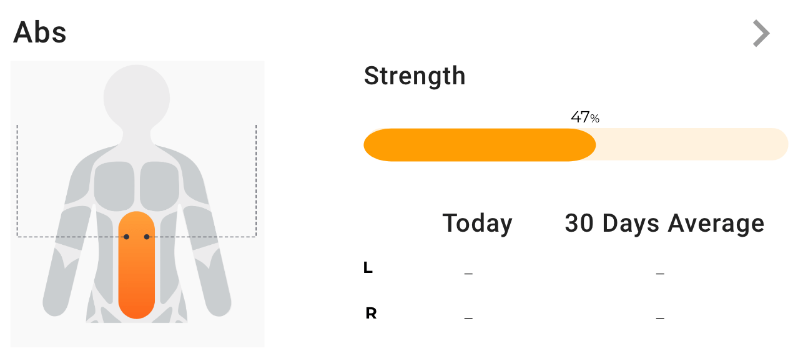Click the Strength heading label
798x356 pixels.
tap(415, 77)
